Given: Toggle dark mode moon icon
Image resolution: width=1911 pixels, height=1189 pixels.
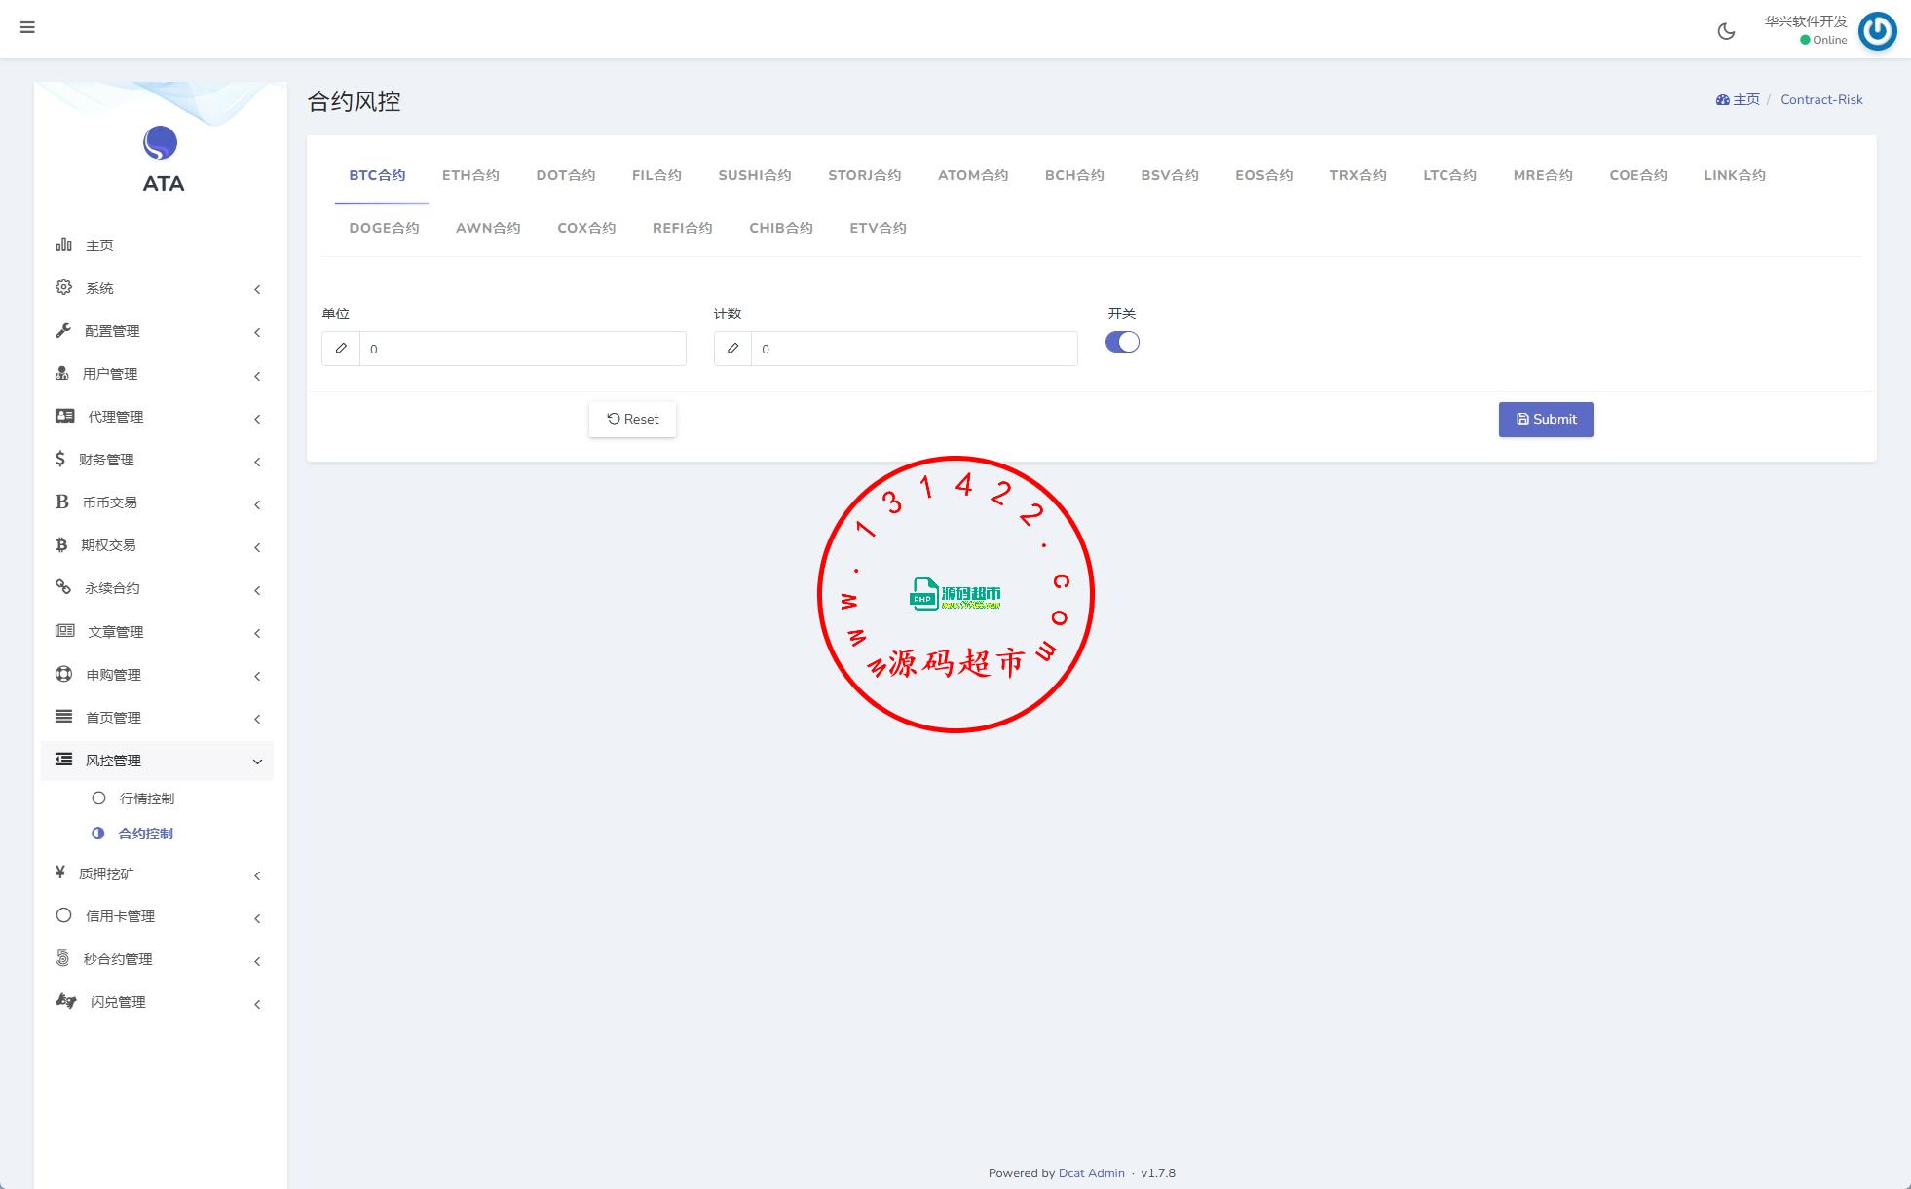Looking at the screenshot, I should pyautogui.click(x=1726, y=31).
